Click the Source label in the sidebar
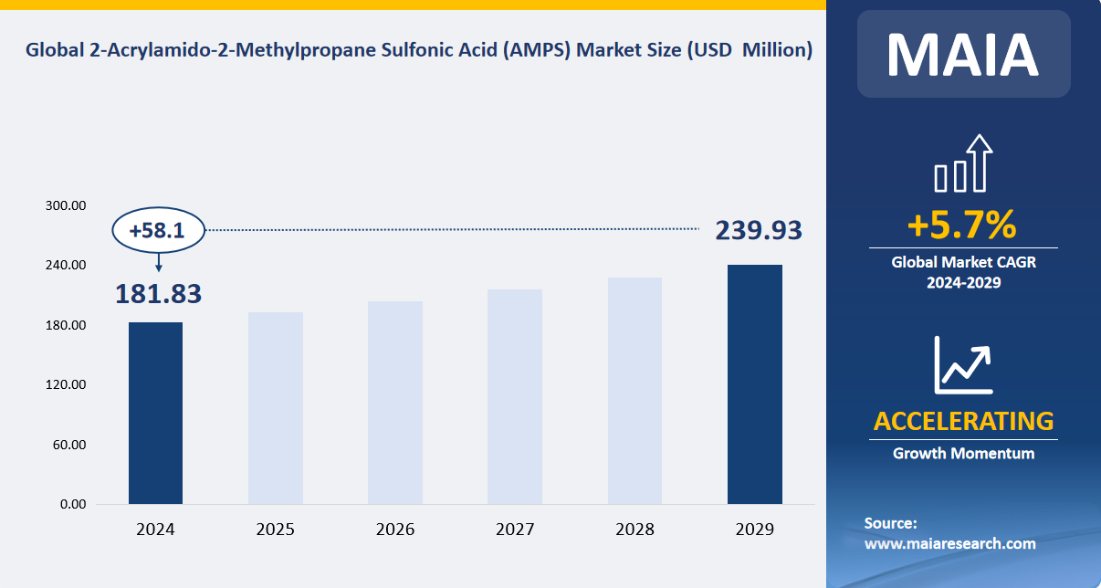The height and width of the screenshot is (588, 1101). (x=889, y=522)
